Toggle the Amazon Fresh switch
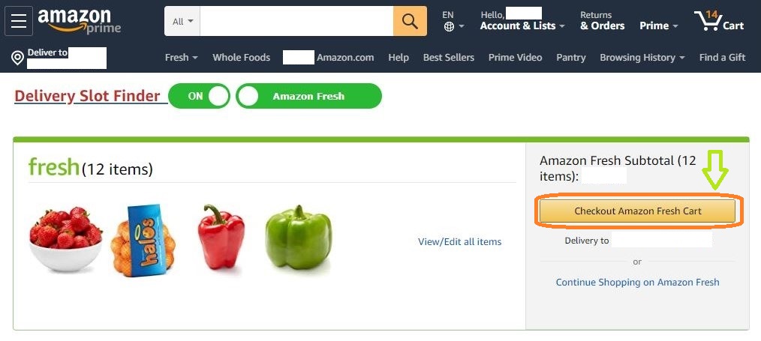The width and height of the screenshot is (761, 341). (x=308, y=96)
